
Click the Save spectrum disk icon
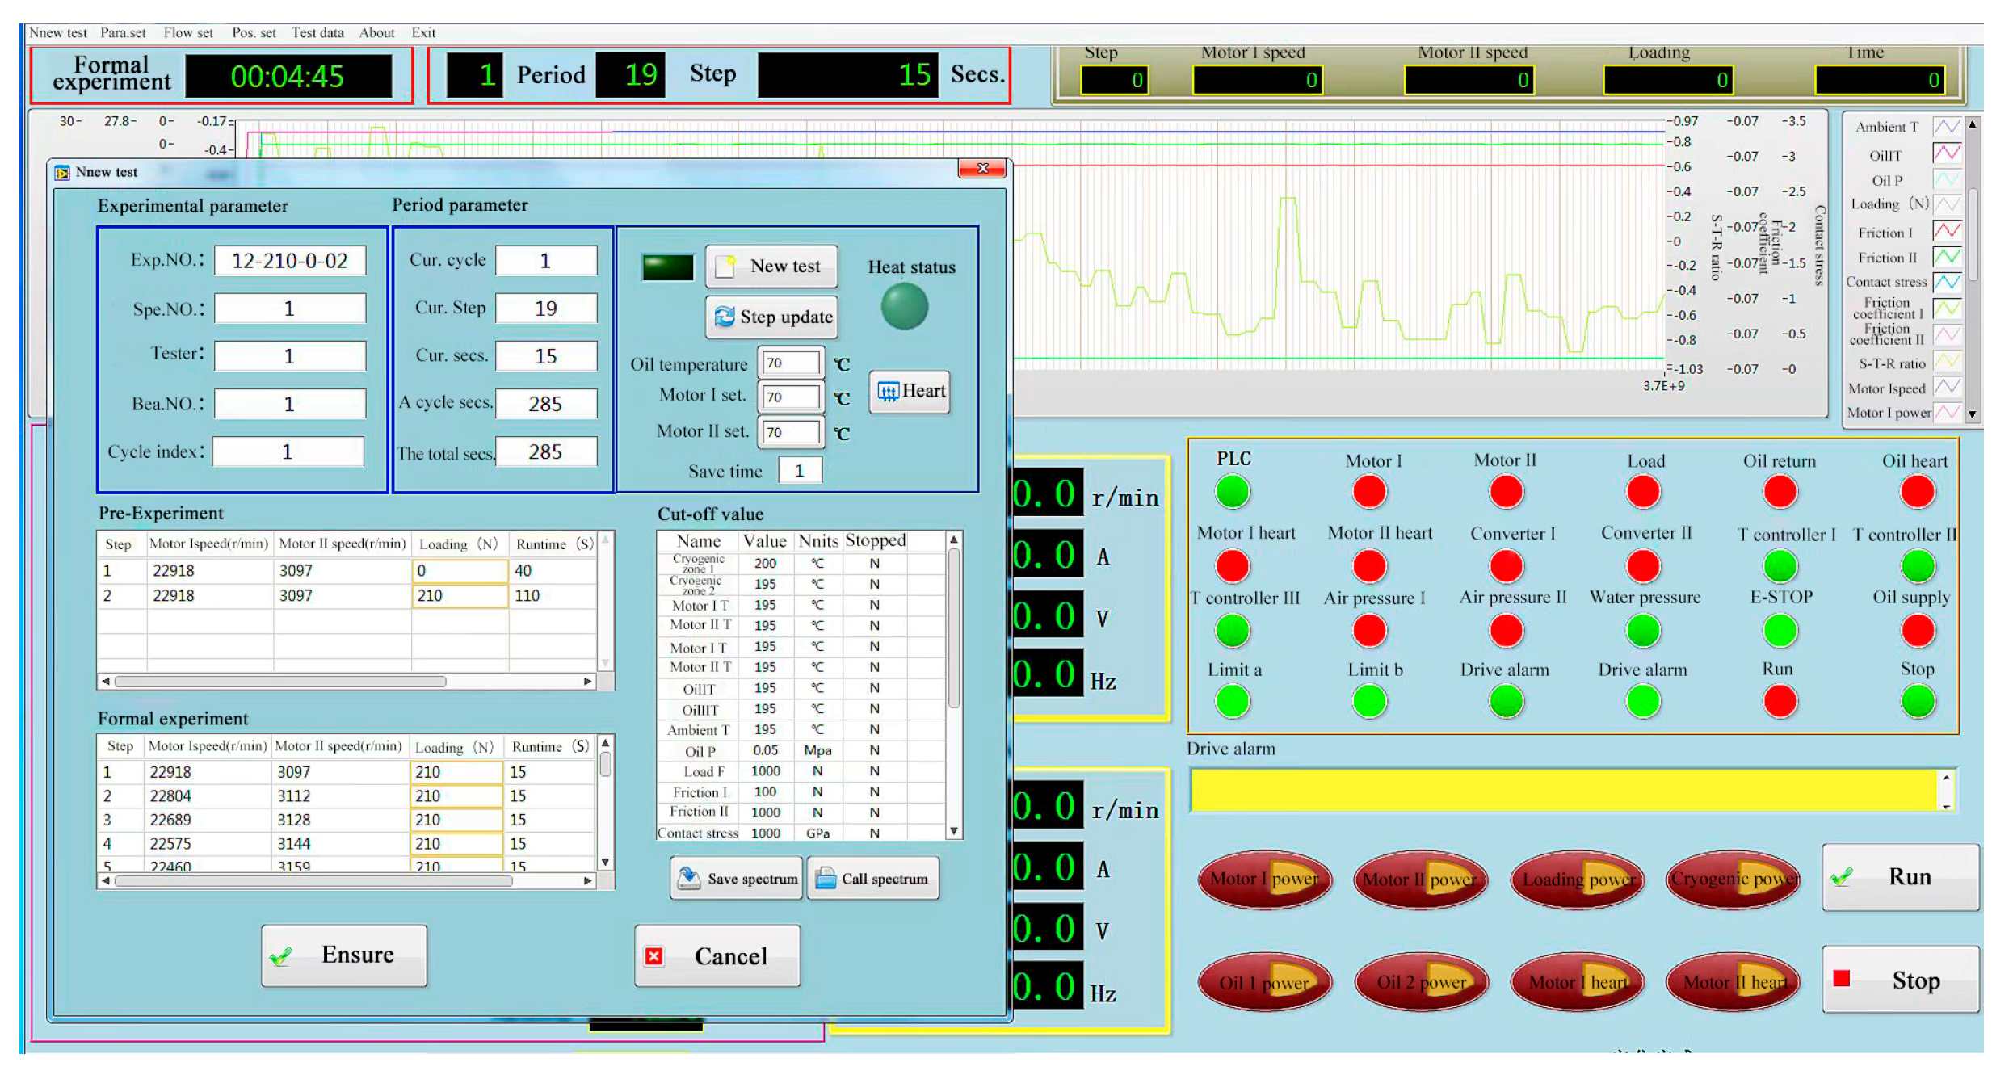tap(689, 878)
